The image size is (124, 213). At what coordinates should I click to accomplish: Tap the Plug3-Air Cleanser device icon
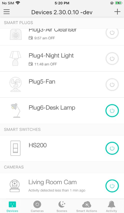(x=16, y=34)
